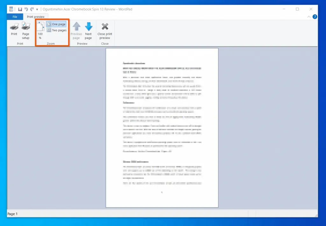This screenshot has height=226, width=326.
Task: Click the WordPad app icon in the title bar
Action: click(11, 9)
